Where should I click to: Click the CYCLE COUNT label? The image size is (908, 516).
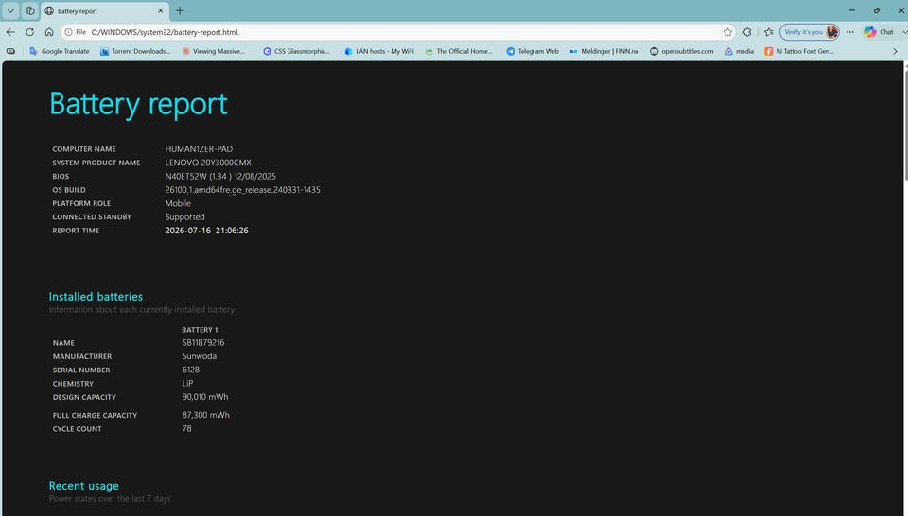point(77,429)
